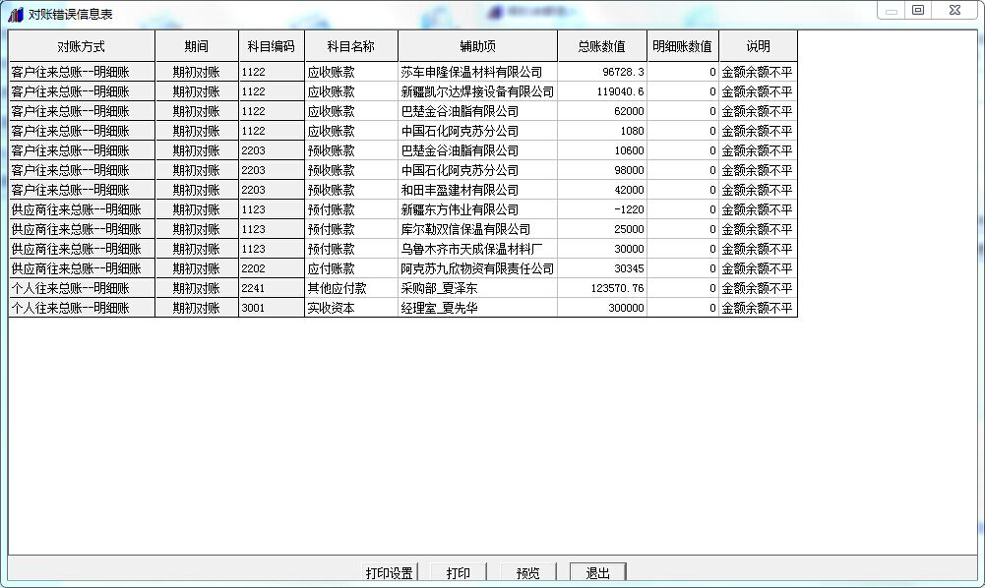
Task: Click the 对账方式 column header
Action: [82, 46]
